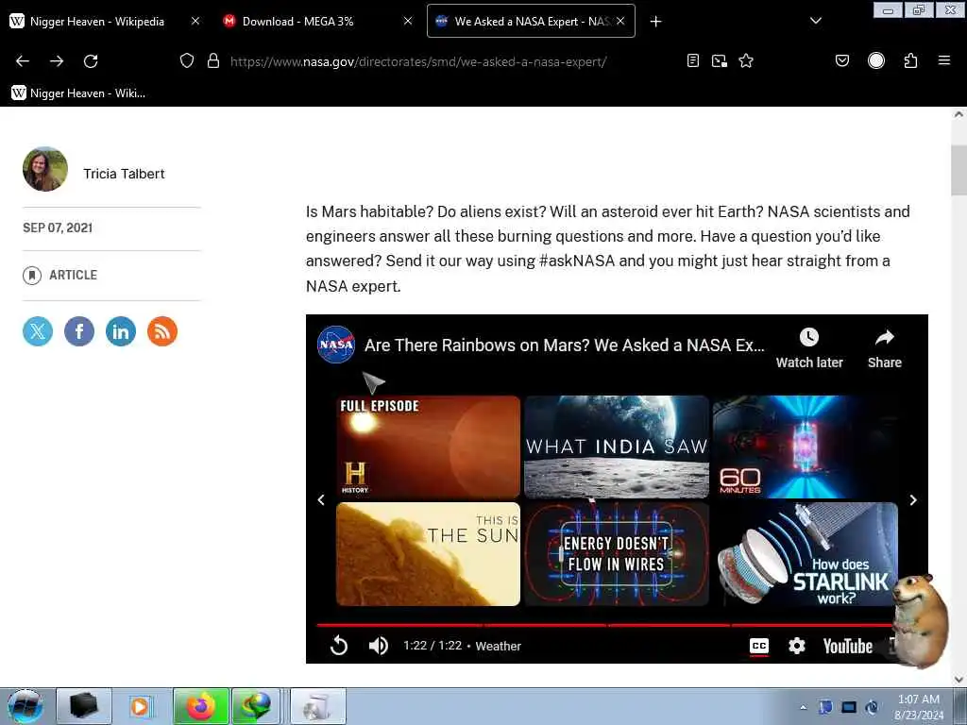Screen dimensions: 967x725
Task: Open the WHAT INDIA SAW video thumbnail
Action: pyautogui.click(x=617, y=447)
